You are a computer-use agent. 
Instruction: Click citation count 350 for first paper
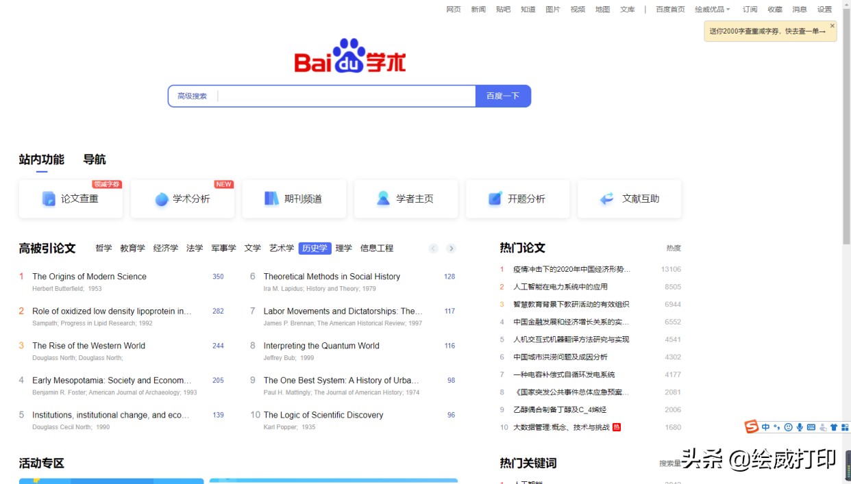click(x=218, y=277)
